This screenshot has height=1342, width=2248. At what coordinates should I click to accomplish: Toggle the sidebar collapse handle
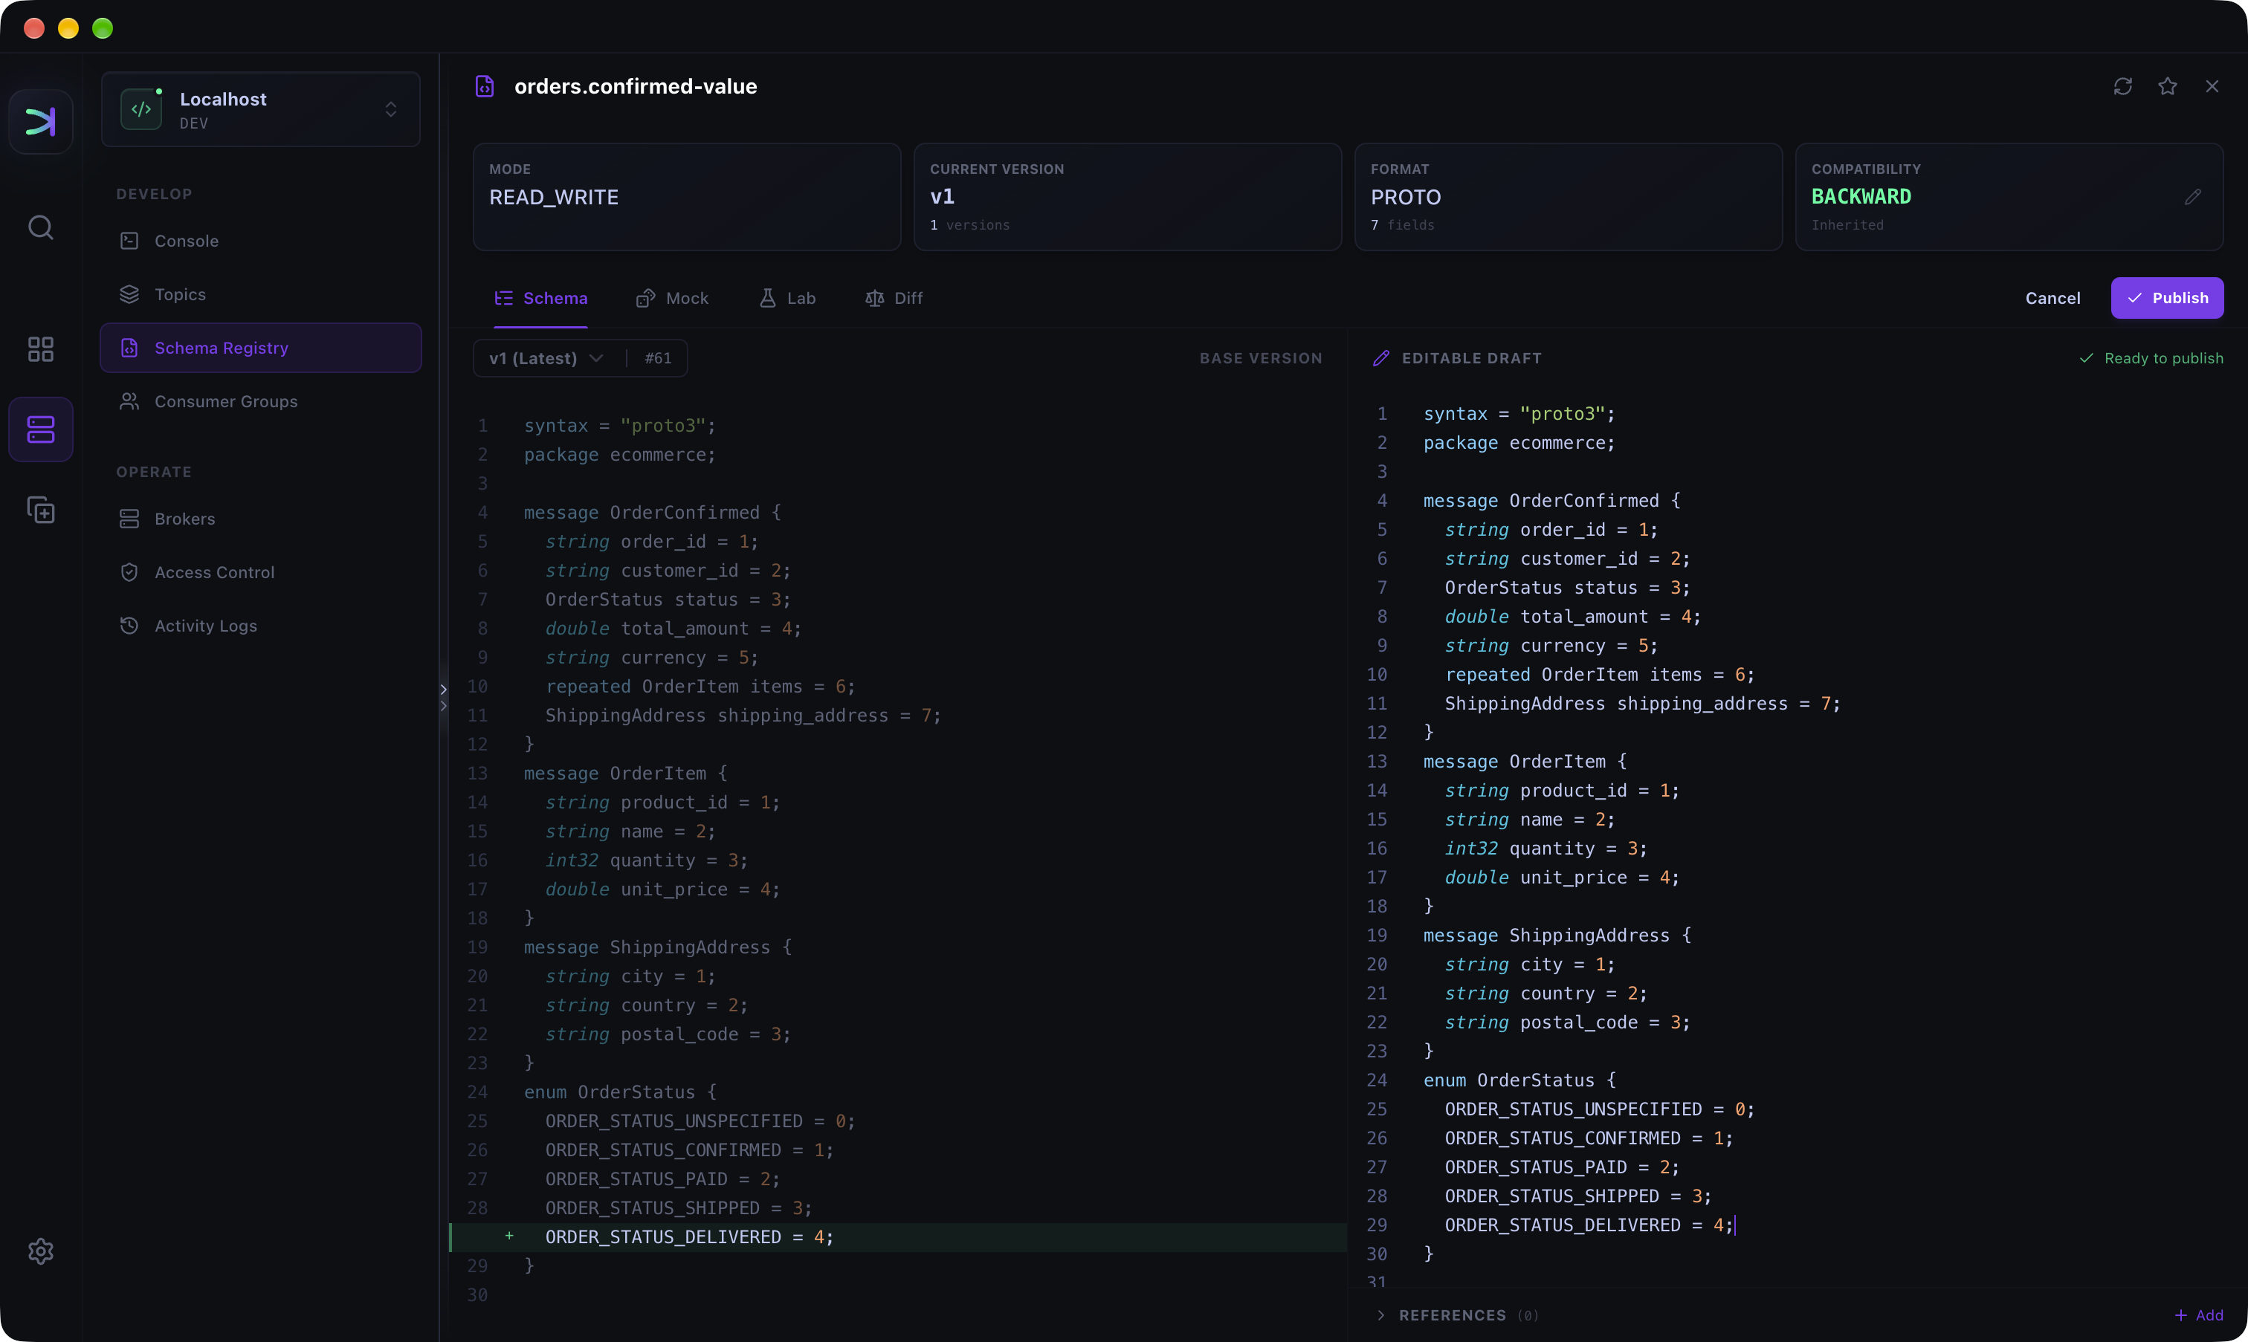coord(443,697)
